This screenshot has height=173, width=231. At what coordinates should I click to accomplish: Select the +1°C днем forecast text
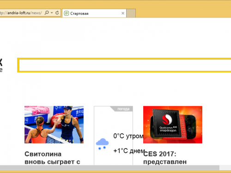click(x=129, y=151)
